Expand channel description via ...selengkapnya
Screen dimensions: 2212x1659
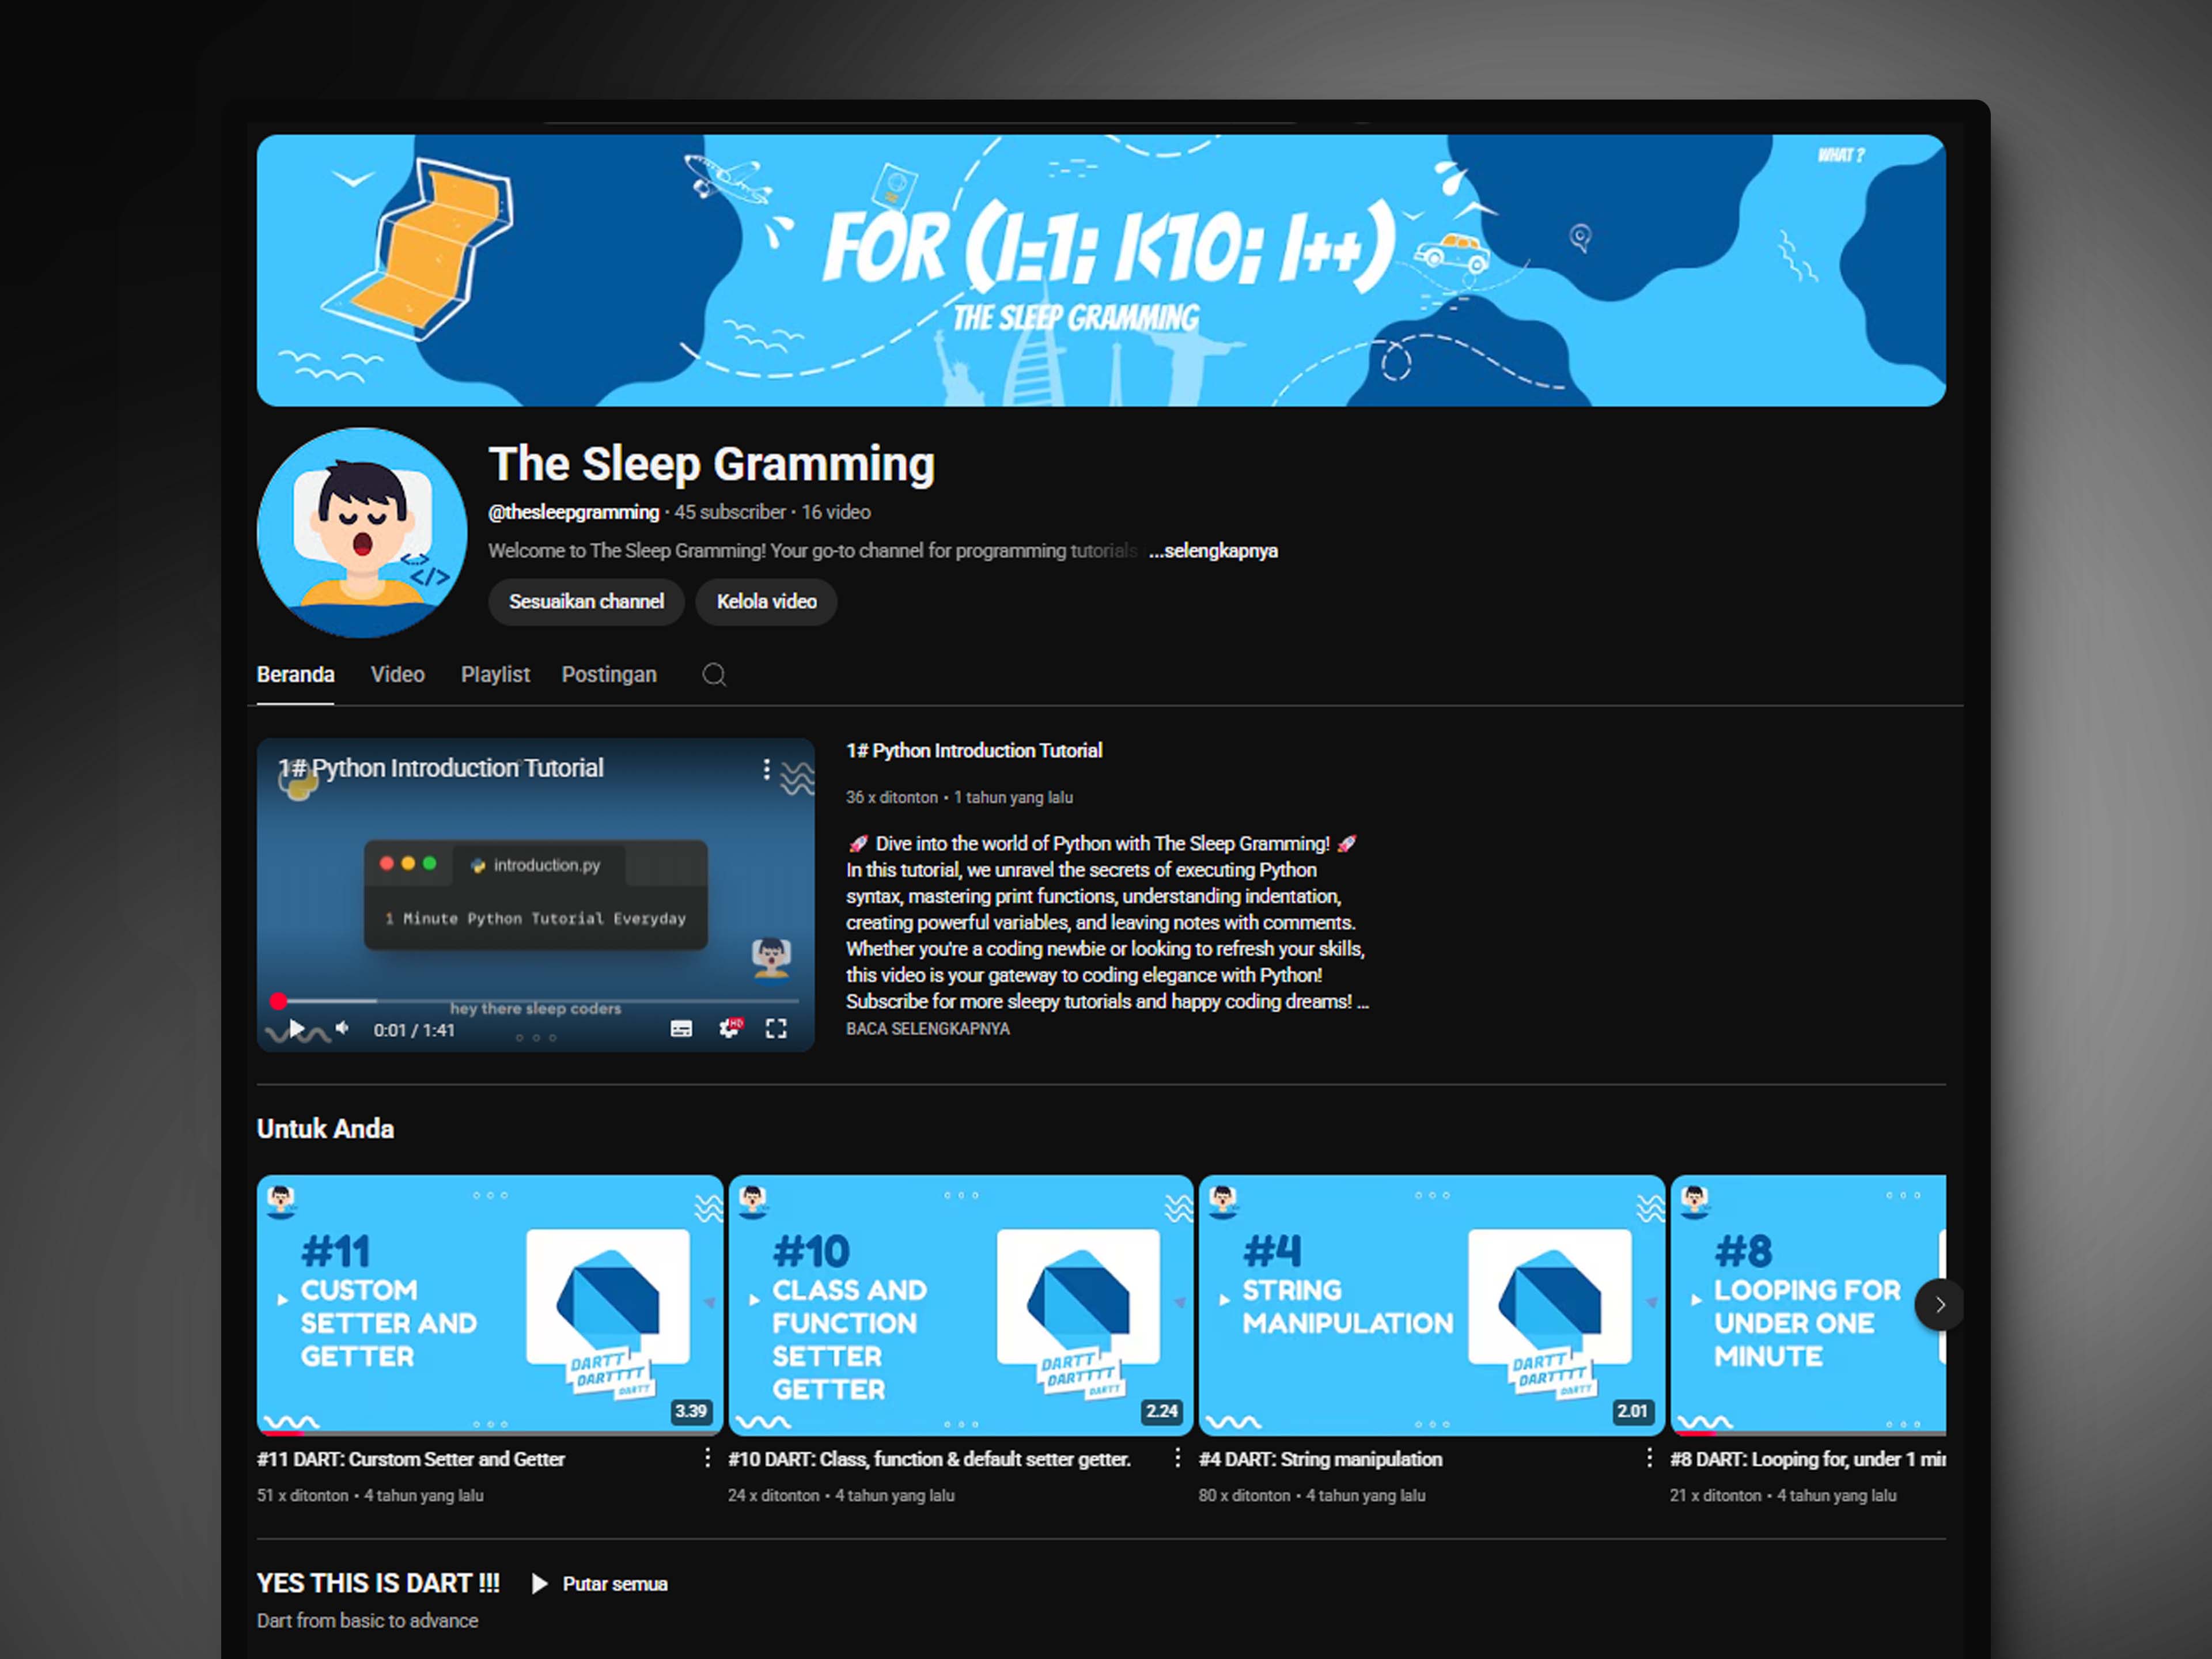pyautogui.click(x=1213, y=551)
